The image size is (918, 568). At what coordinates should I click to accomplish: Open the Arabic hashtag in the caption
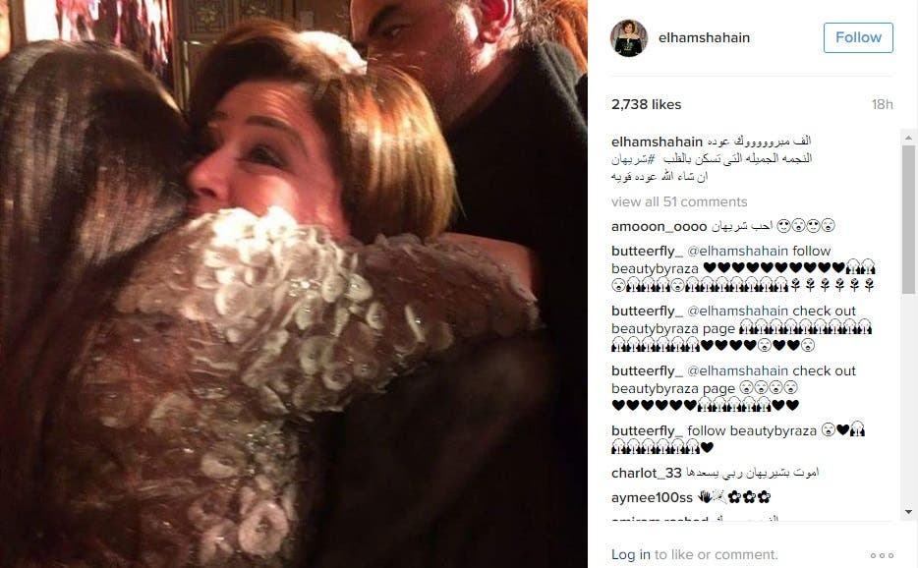[x=631, y=158]
